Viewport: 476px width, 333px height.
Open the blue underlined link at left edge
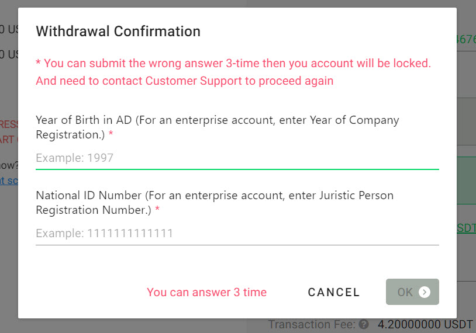[9, 181]
